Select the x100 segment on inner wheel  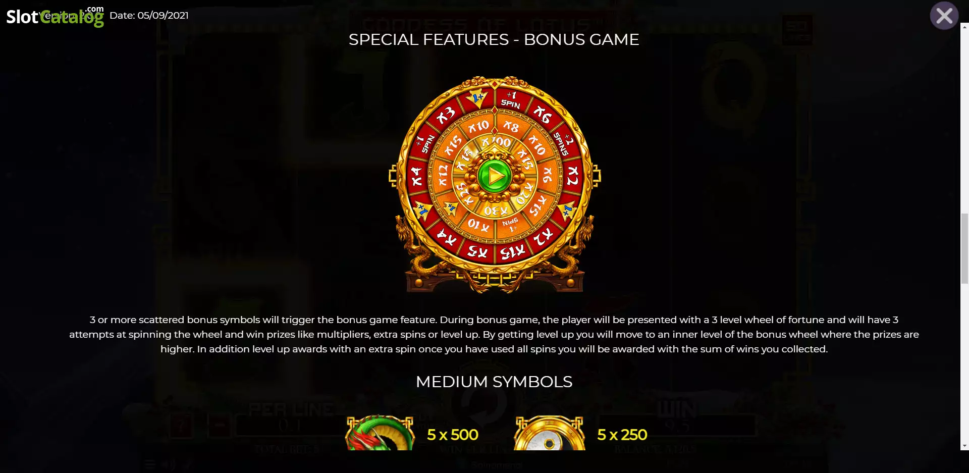[x=496, y=142]
